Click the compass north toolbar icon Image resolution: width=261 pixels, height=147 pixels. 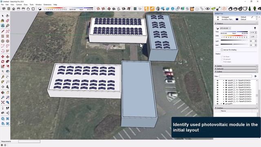[x=158, y=9]
